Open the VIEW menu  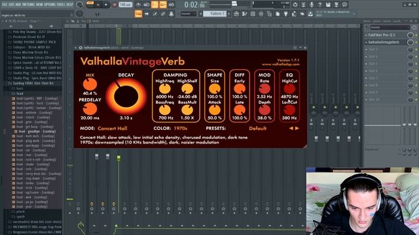[39, 5]
